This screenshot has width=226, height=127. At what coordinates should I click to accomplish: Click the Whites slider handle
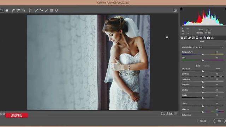coord(203,92)
